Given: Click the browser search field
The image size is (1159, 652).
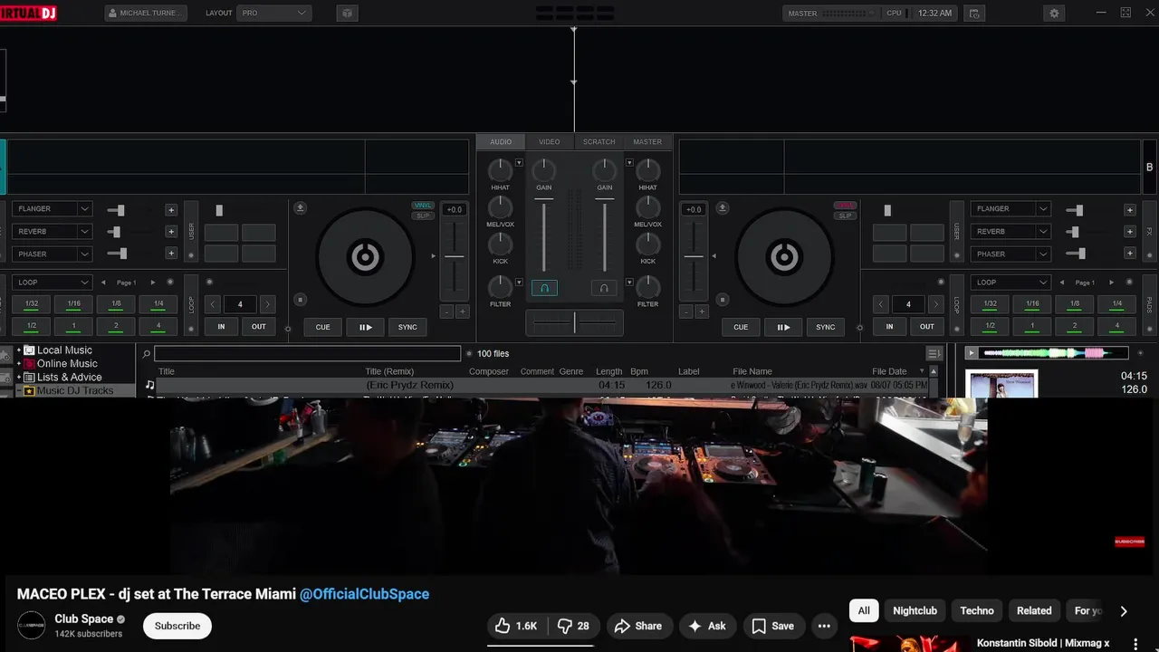Looking at the screenshot, I should tap(307, 354).
